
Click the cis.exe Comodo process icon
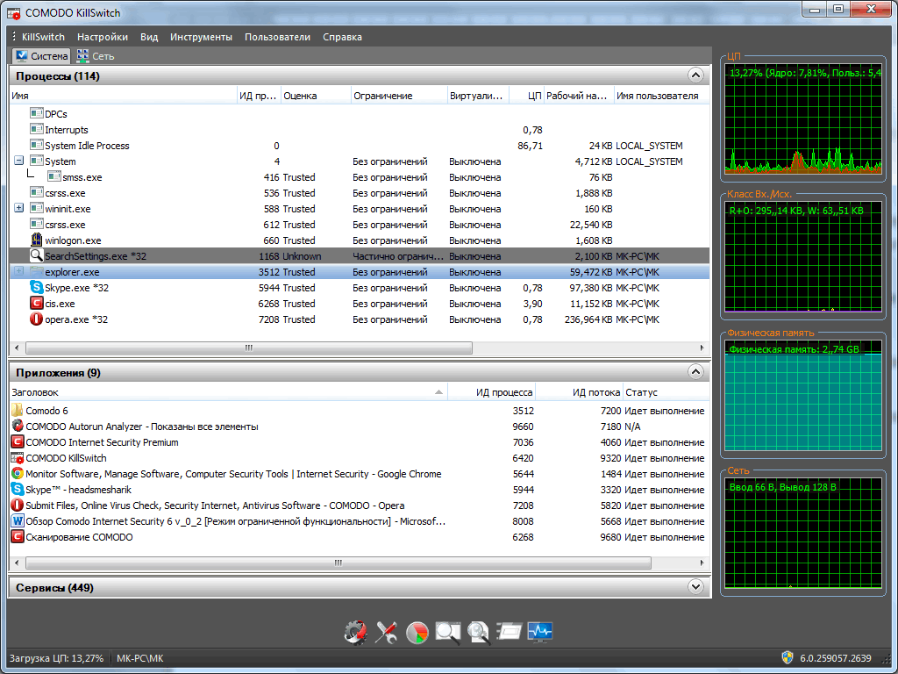(37, 303)
